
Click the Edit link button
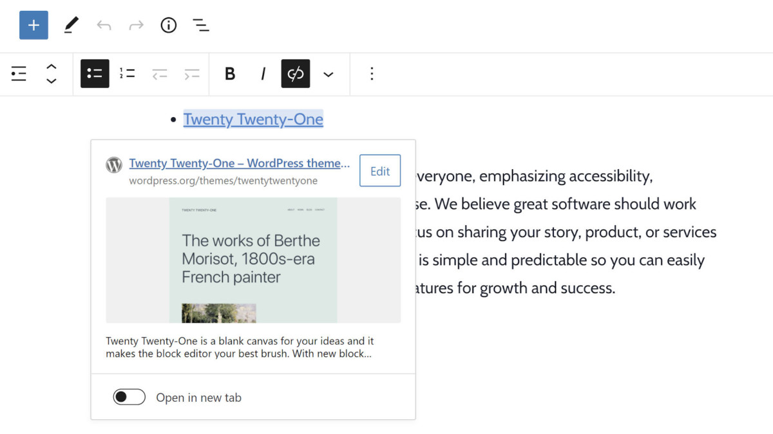(379, 171)
